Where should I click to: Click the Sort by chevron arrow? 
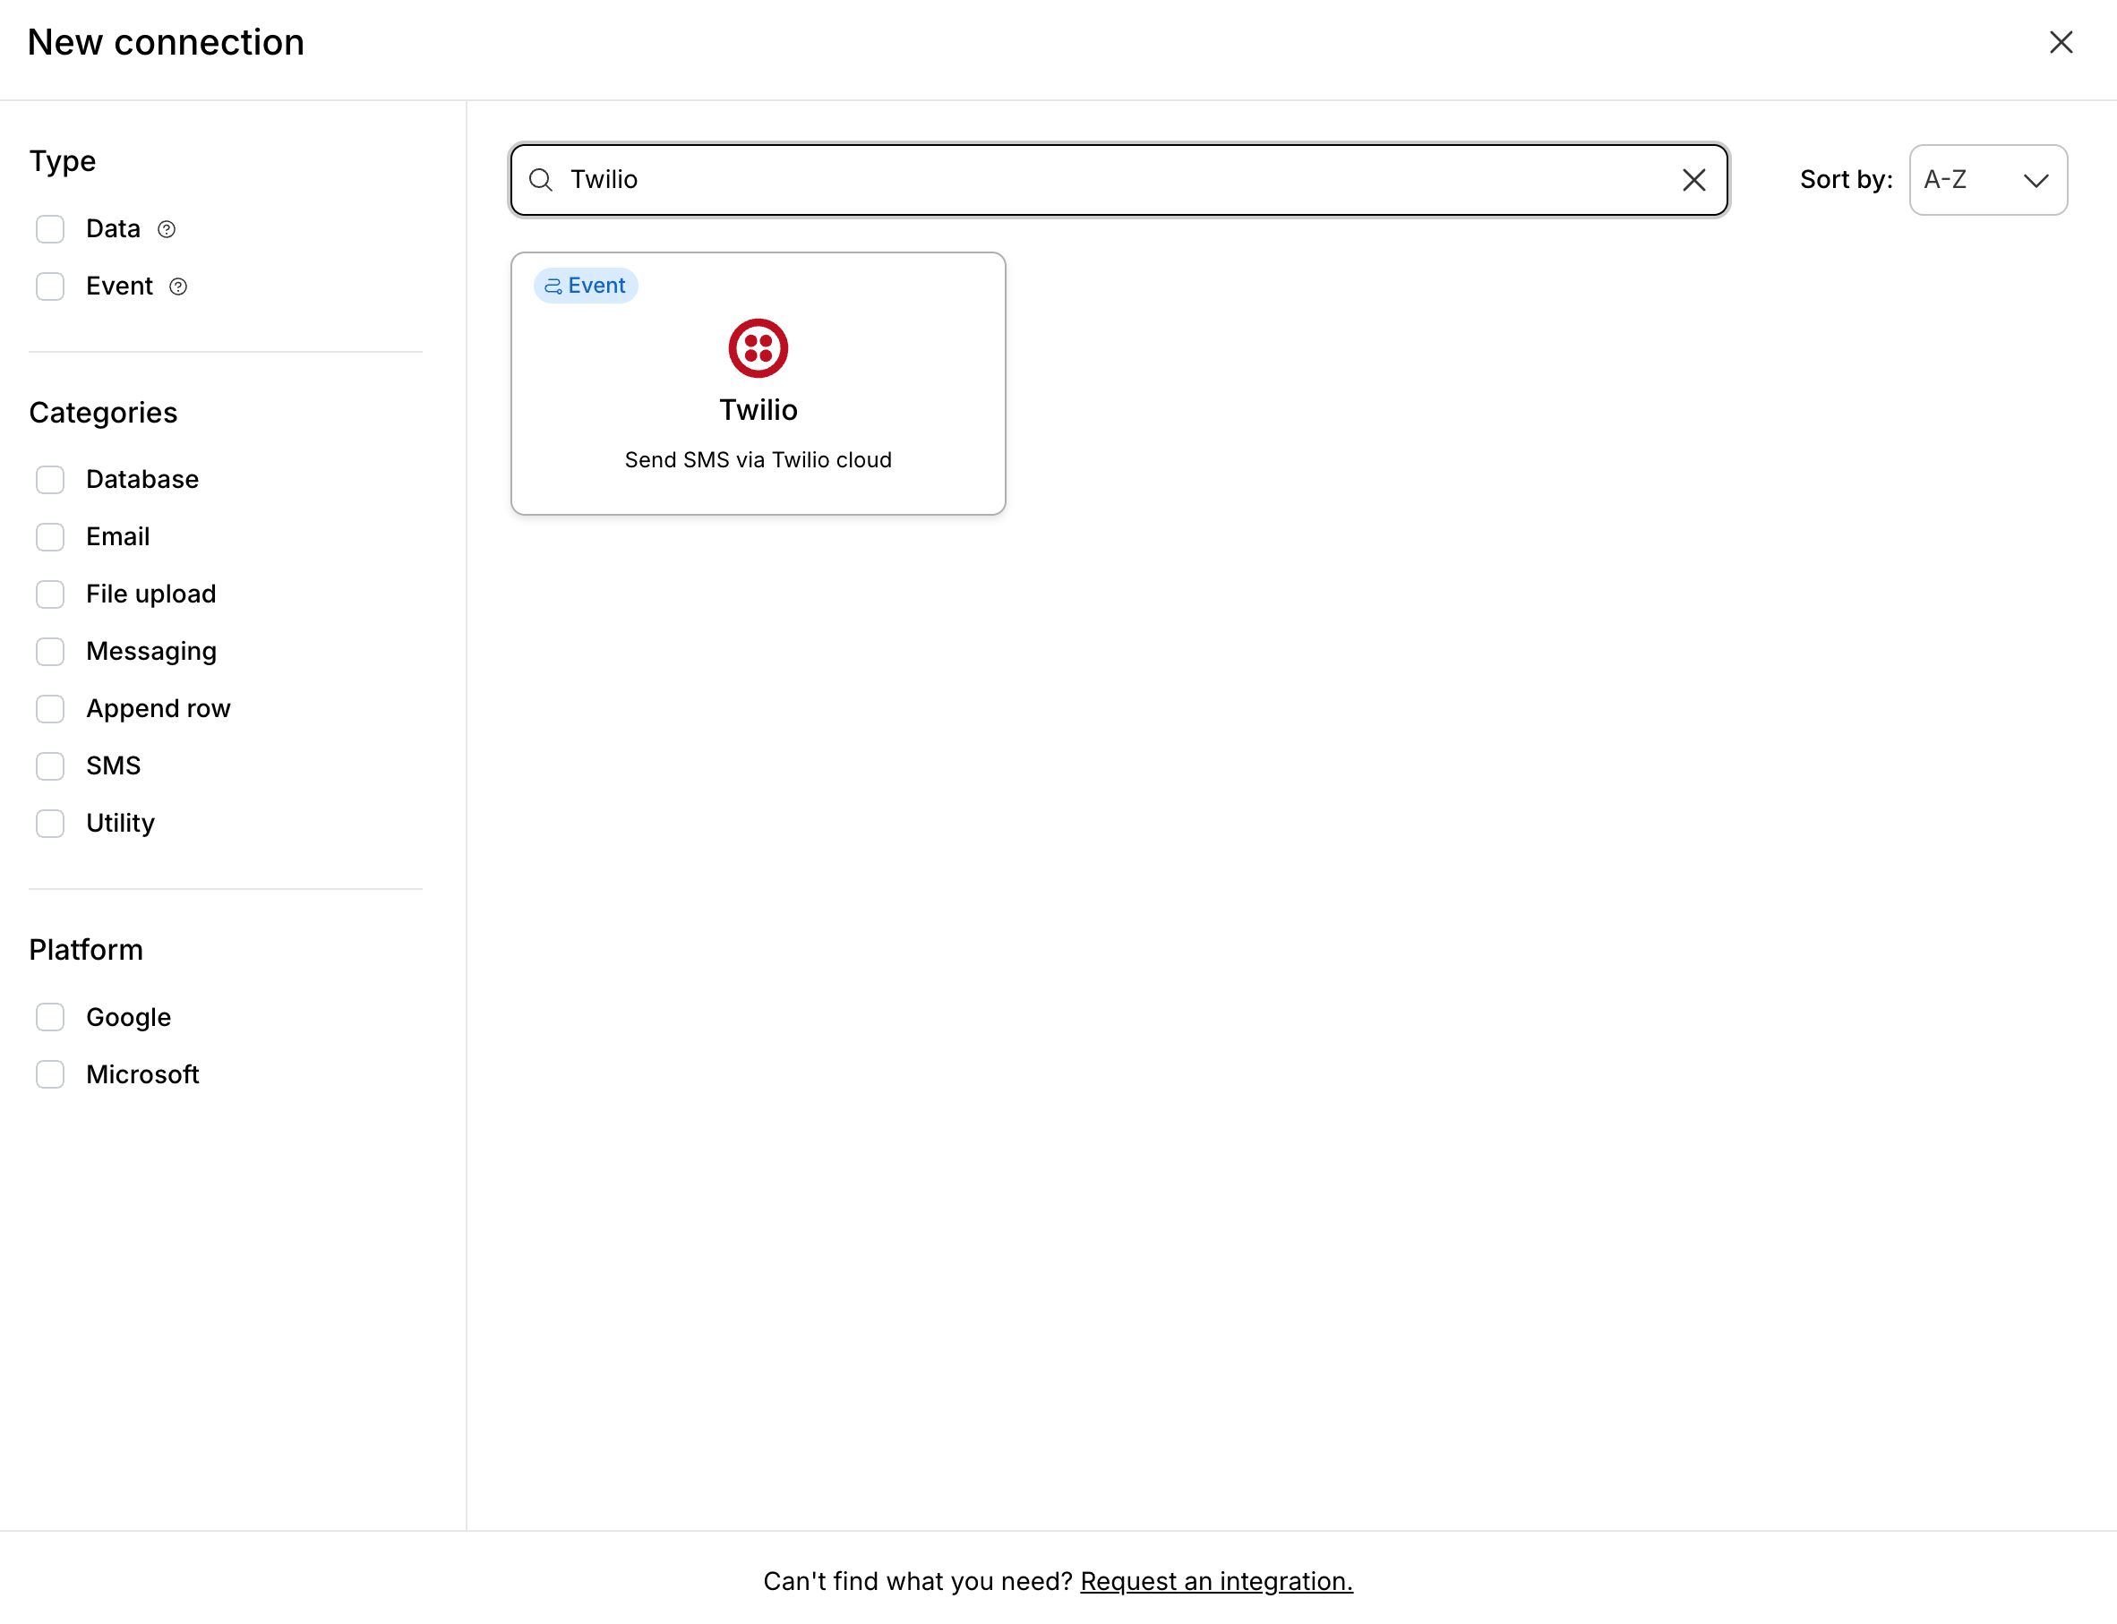point(2036,181)
